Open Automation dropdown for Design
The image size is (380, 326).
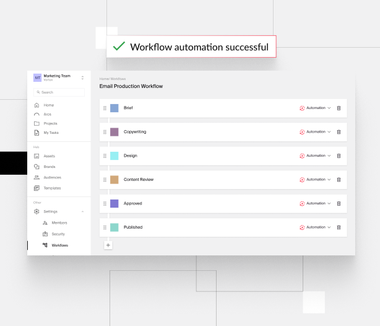pyautogui.click(x=315, y=156)
